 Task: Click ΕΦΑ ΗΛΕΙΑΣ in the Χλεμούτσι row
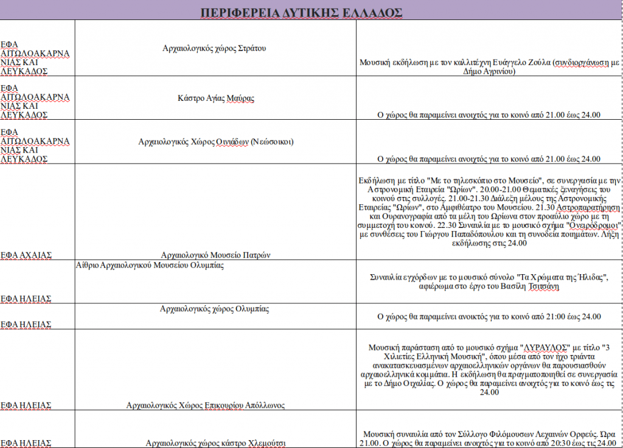pos(26,443)
